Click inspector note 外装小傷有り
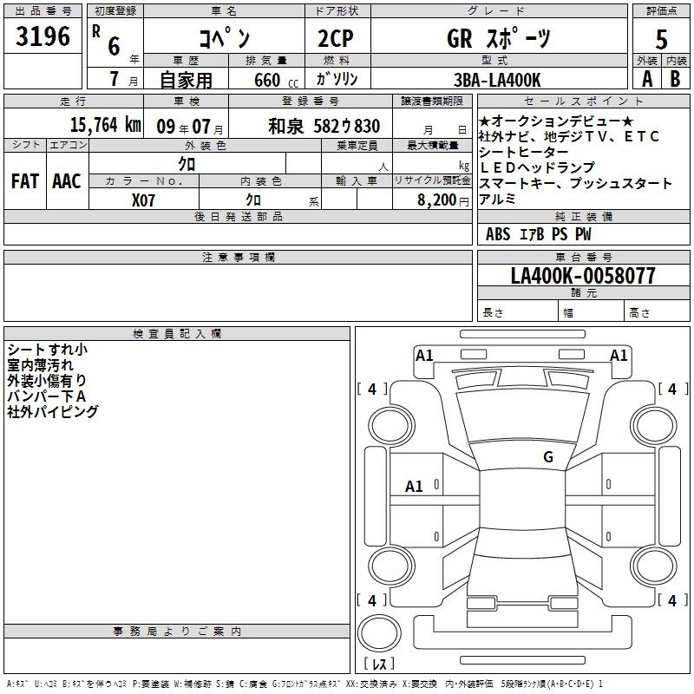The height and width of the screenshot is (694, 694). (x=47, y=380)
